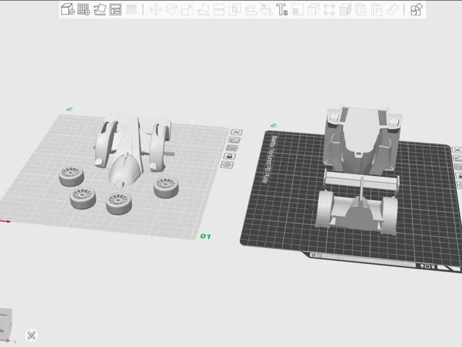
Task: Click the toolbar icon showing a P page
Action: pyautogui.click(x=377, y=10)
